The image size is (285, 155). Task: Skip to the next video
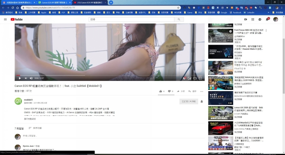point(26,78)
